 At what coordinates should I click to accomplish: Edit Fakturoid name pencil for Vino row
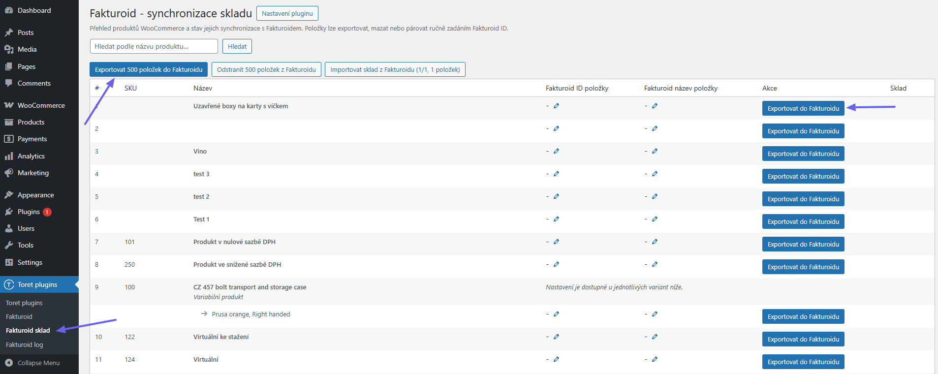click(655, 151)
